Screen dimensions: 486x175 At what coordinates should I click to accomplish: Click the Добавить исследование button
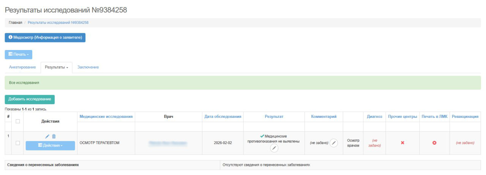pyautogui.click(x=30, y=99)
